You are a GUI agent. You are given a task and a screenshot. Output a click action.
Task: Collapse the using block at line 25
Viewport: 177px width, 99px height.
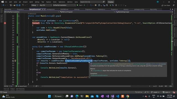pyautogui.click(x=19, y=47)
